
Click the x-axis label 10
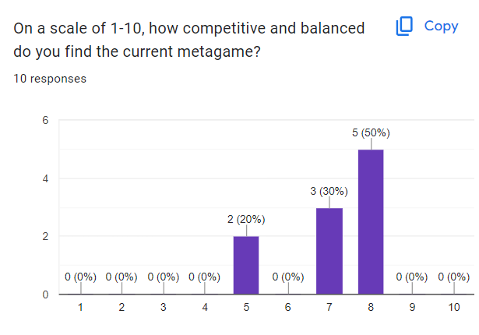point(454,308)
